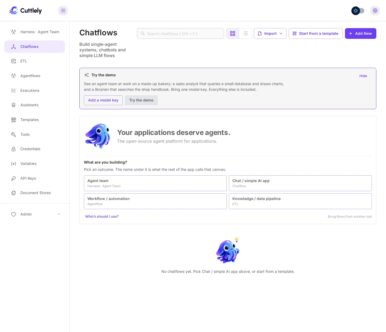Click the Chatflows sidebar icon

click(13, 47)
